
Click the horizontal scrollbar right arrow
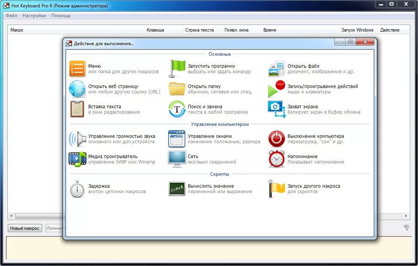406,216
